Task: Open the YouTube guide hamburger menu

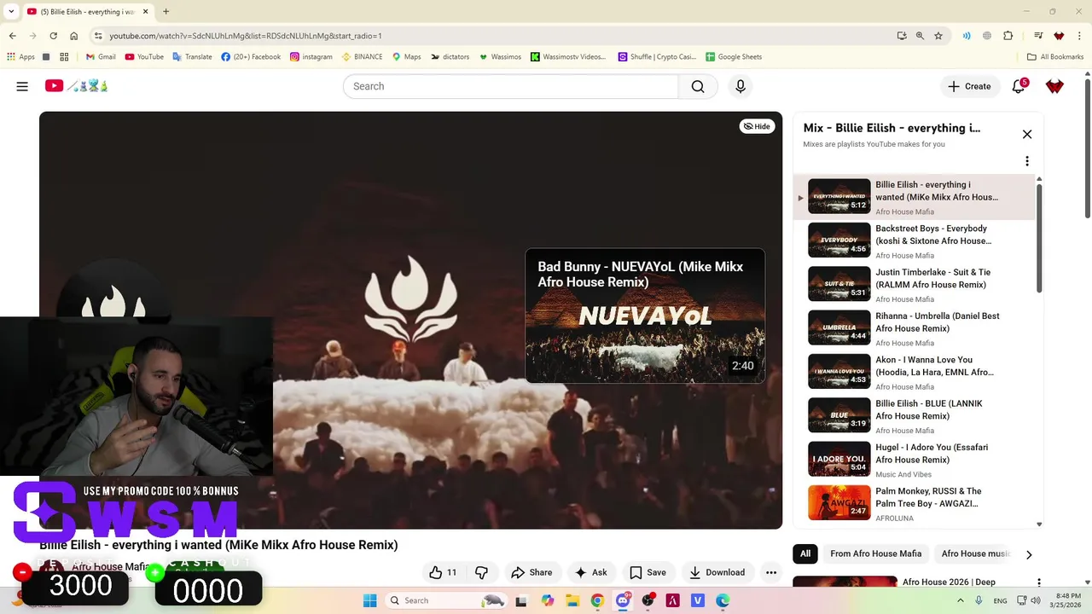Action: coord(22,86)
